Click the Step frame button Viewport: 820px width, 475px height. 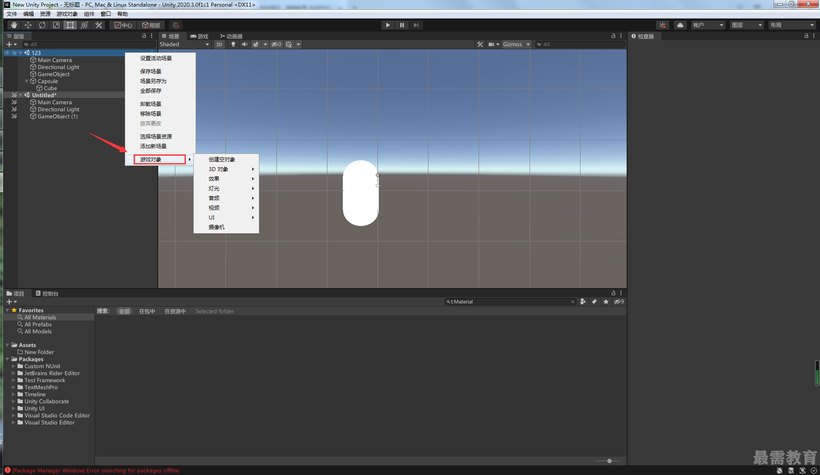click(416, 25)
